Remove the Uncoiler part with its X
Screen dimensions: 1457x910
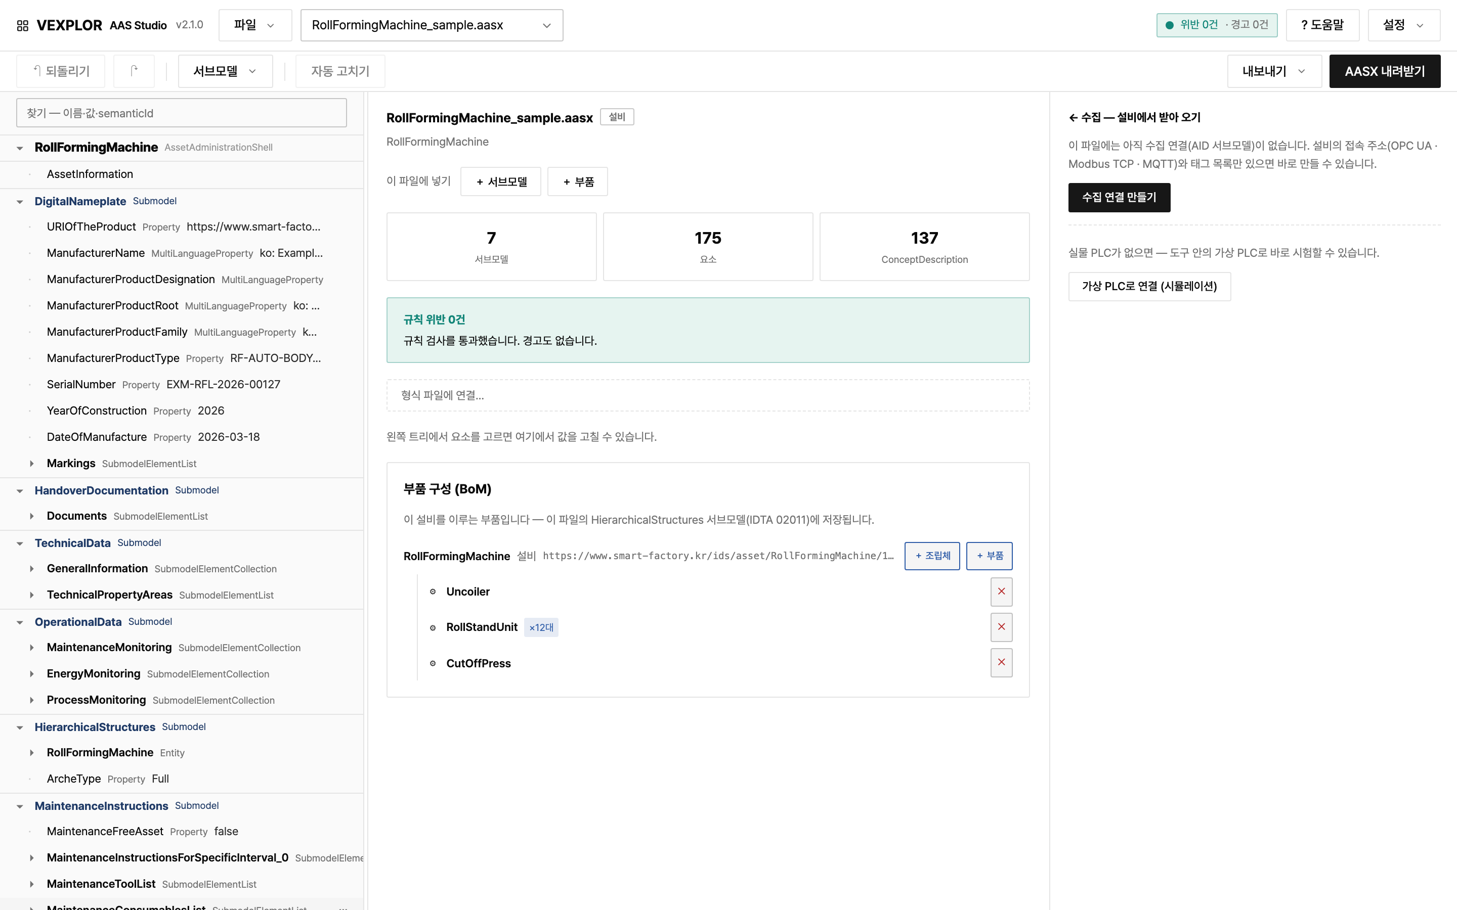coord(1001,591)
